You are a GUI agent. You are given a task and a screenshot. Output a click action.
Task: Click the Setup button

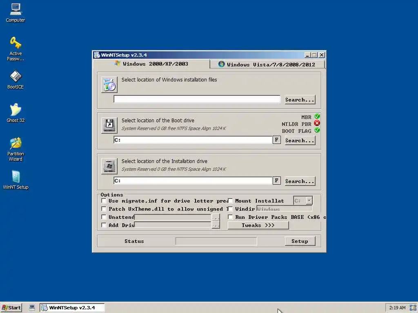tap(300, 241)
